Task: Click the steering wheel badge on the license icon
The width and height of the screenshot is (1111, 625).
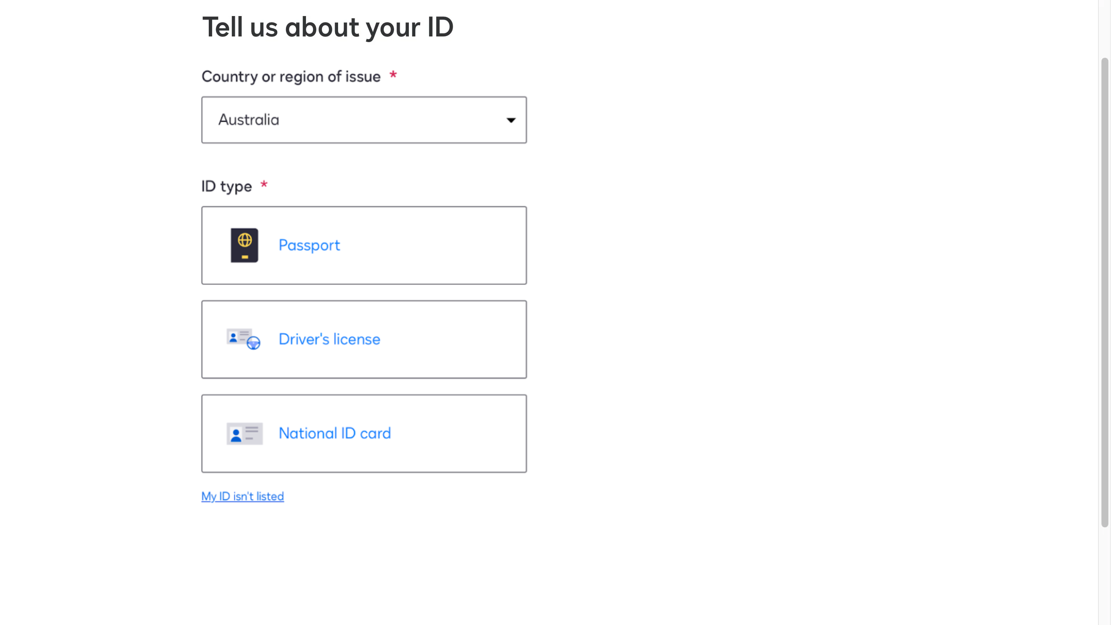Action: (x=253, y=343)
